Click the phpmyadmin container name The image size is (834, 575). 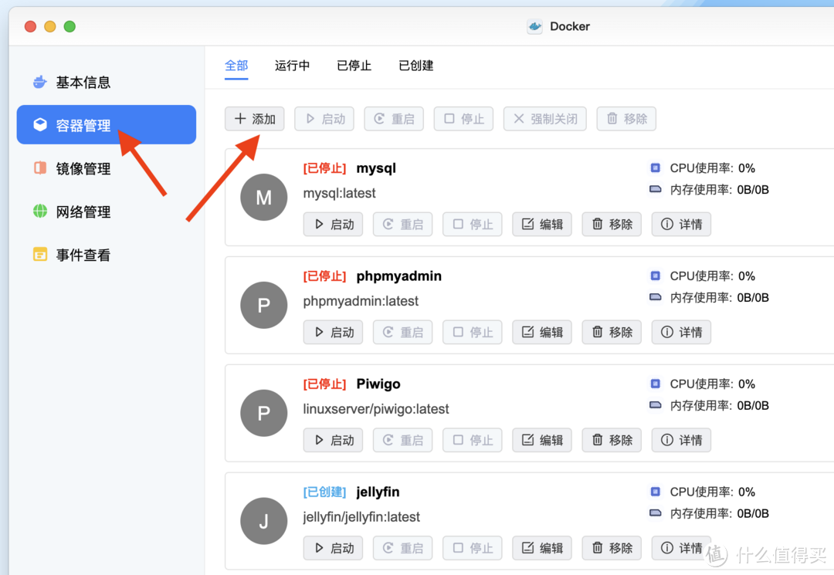click(399, 276)
